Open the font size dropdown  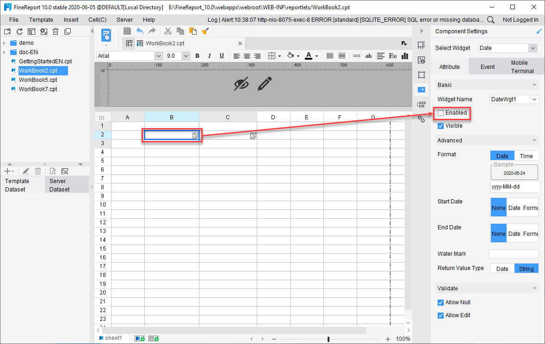(186, 56)
